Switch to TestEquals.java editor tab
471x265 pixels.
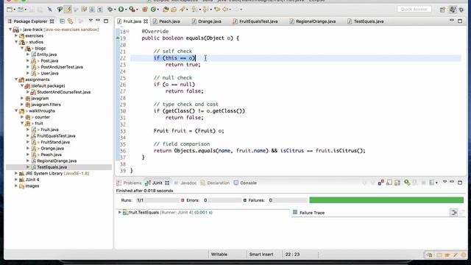tap(369, 21)
